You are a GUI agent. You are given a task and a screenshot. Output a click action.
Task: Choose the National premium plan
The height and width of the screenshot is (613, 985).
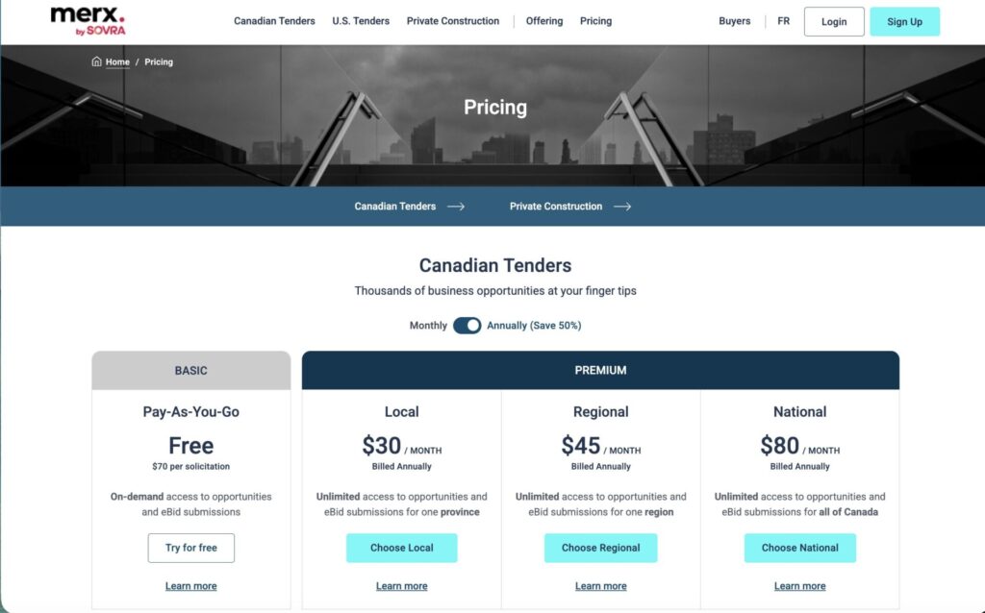click(799, 548)
